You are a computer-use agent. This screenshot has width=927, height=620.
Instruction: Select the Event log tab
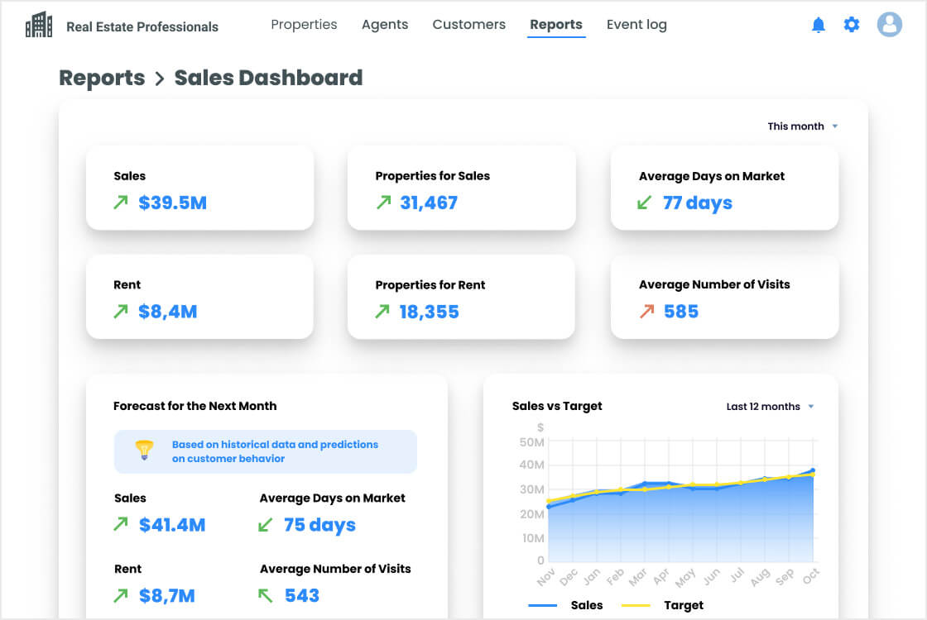click(x=636, y=25)
